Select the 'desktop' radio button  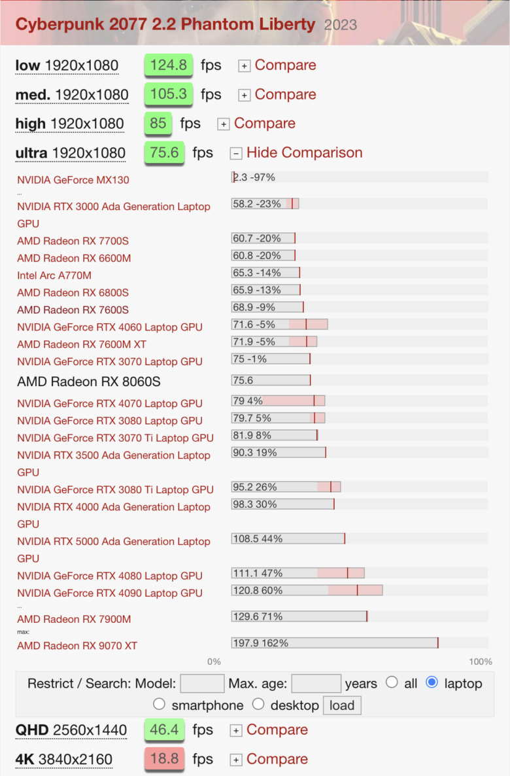[258, 705]
